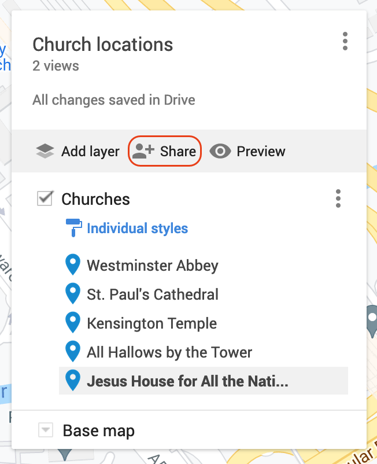Click the Kensington Temple pin icon
This screenshot has height=464, width=377.
click(x=73, y=323)
